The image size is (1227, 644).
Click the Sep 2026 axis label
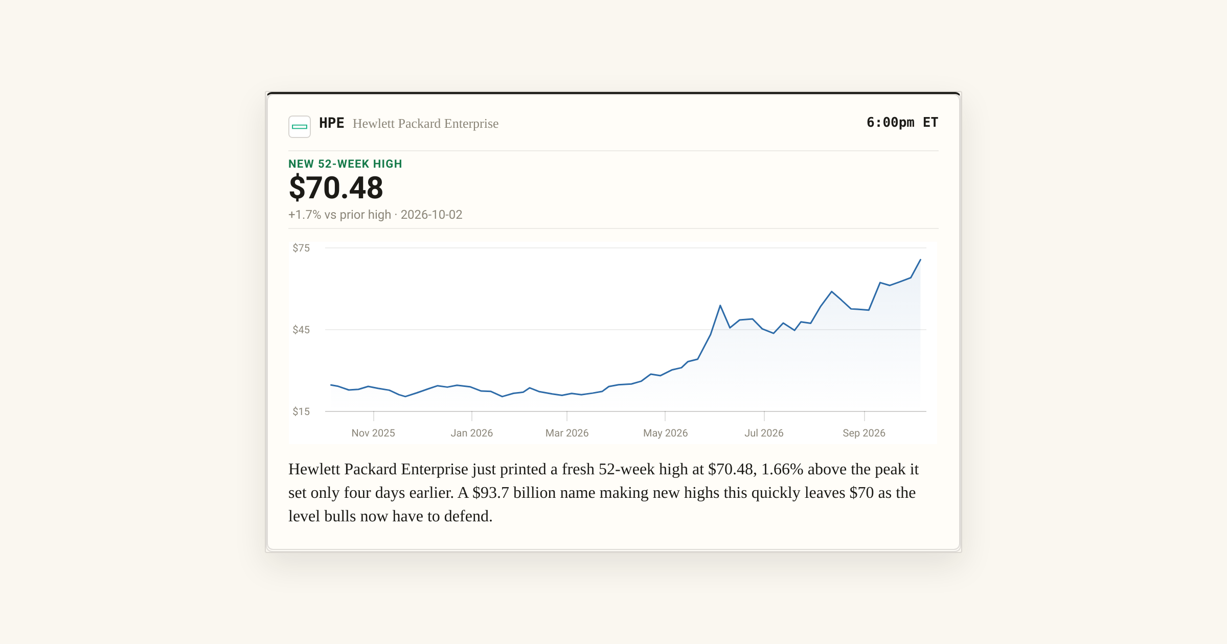tap(864, 433)
